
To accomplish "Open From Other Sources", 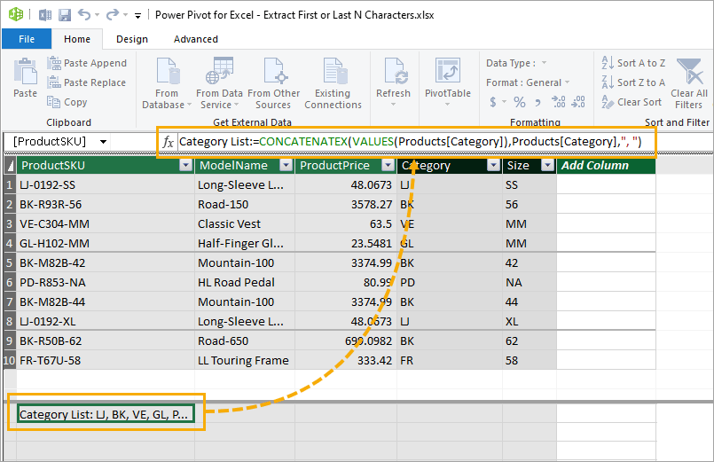I will (x=273, y=83).
